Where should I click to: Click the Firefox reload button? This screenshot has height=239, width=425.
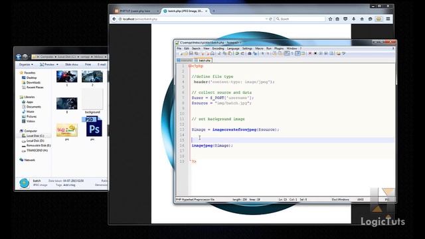[x=270, y=19]
